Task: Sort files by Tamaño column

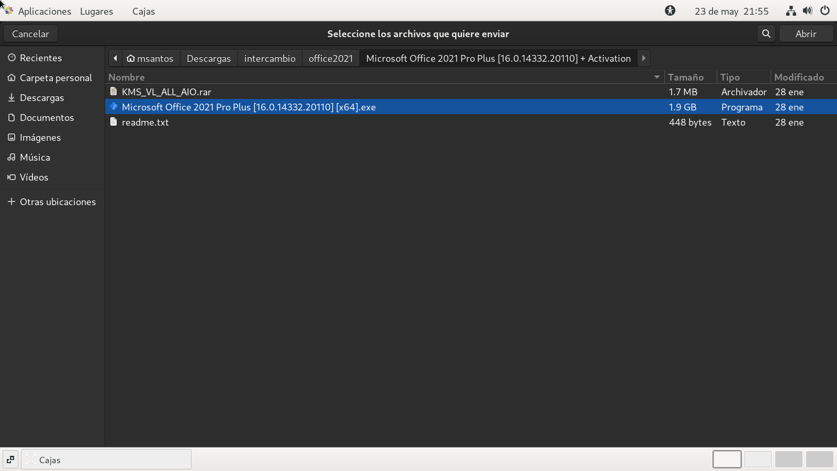Action: tap(685, 77)
